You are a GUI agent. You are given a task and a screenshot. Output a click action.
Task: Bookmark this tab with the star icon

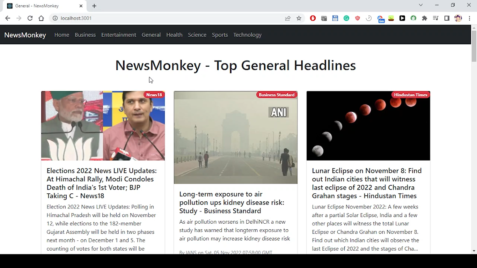click(x=299, y=18)
